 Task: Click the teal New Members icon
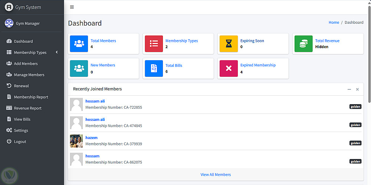pyautogui.click(x=79, y=68)
